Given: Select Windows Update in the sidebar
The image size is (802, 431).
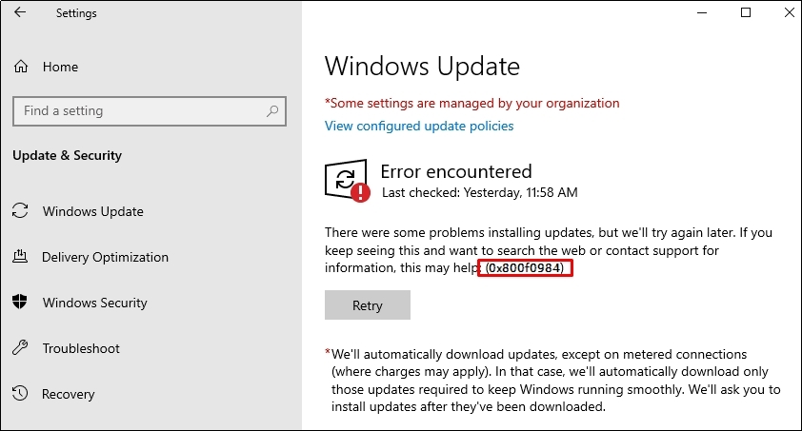Looking at the screenshot, I should pyautogui.click(x=93, y=211).
